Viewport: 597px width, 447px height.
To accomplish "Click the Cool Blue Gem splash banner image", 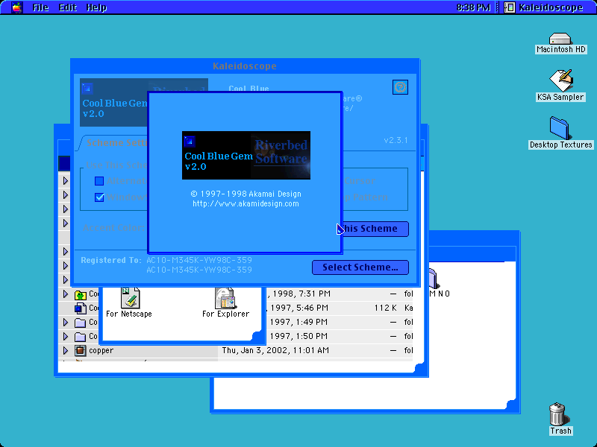I will click(x=246, y=155).
